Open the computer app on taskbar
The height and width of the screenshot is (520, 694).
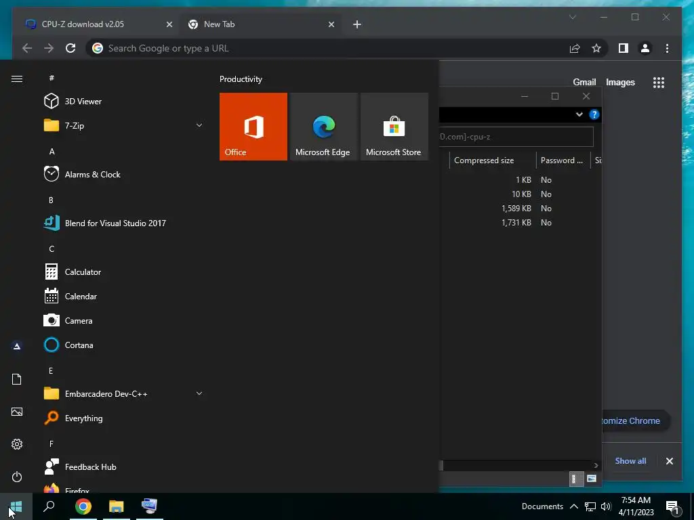pos(150,506)
